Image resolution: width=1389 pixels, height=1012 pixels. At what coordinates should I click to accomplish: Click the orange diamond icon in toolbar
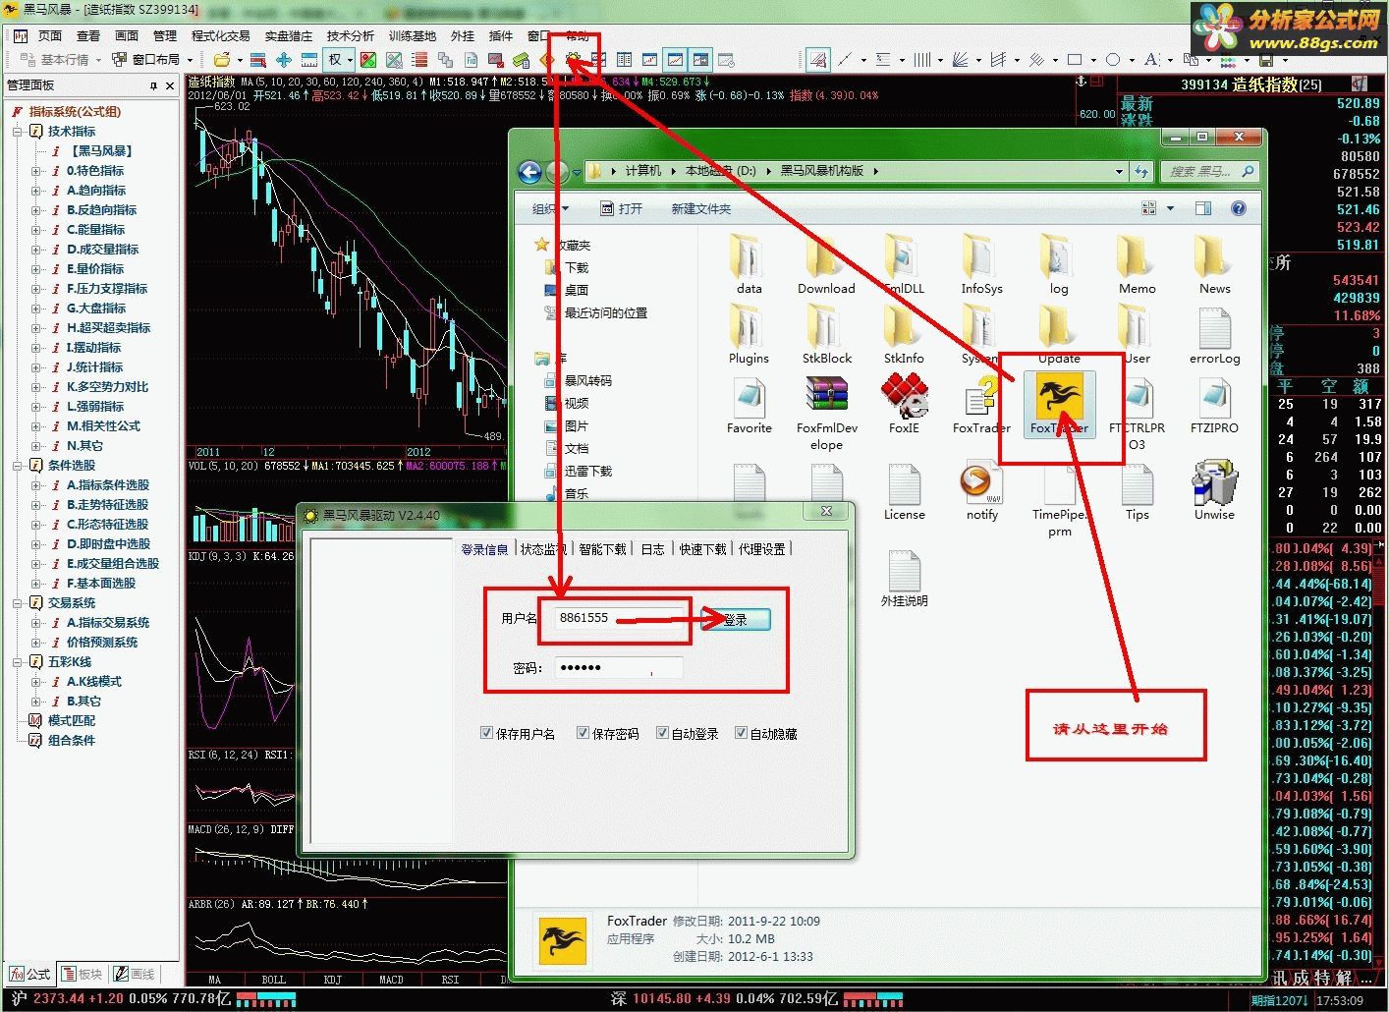point(547,60)
